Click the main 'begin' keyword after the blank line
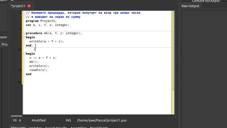 click(x=30, y=54)
